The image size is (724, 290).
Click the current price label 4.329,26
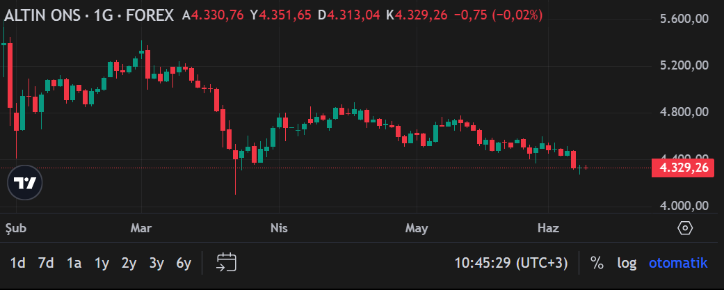(683, 168)
